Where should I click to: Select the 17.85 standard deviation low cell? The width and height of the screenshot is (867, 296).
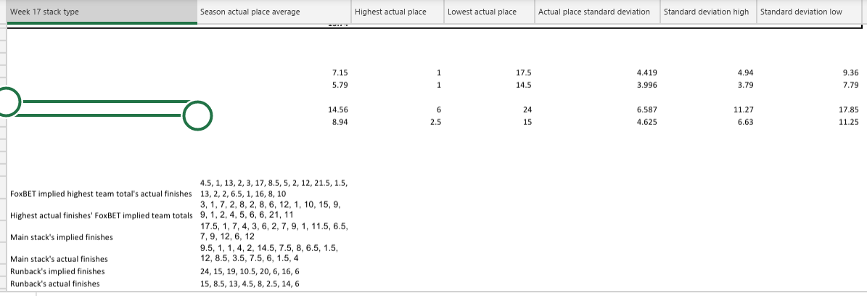tap(809, 110)
